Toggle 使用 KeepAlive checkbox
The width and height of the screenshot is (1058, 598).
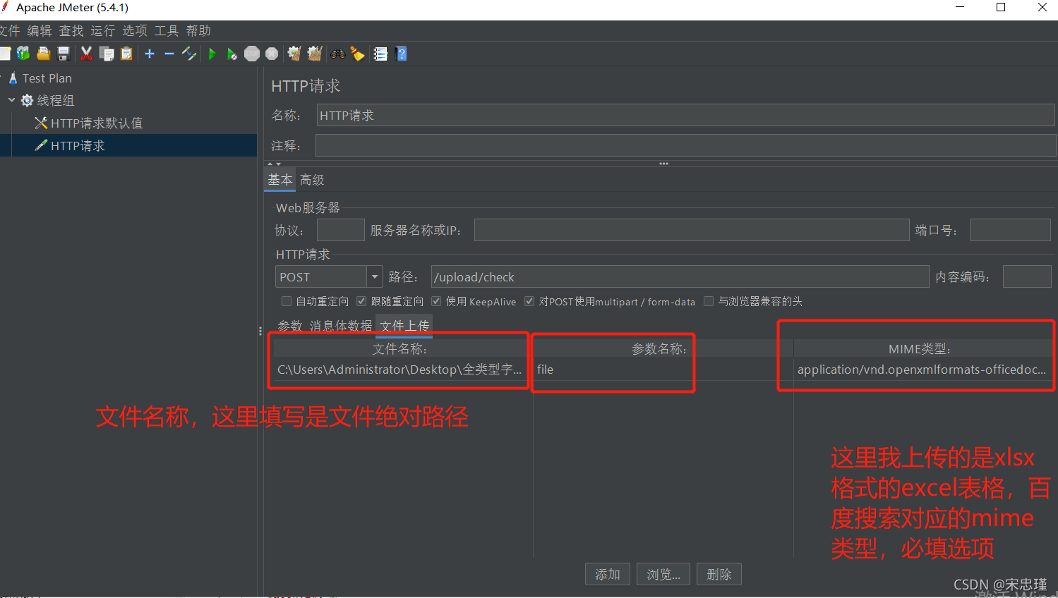pos(436,301)
